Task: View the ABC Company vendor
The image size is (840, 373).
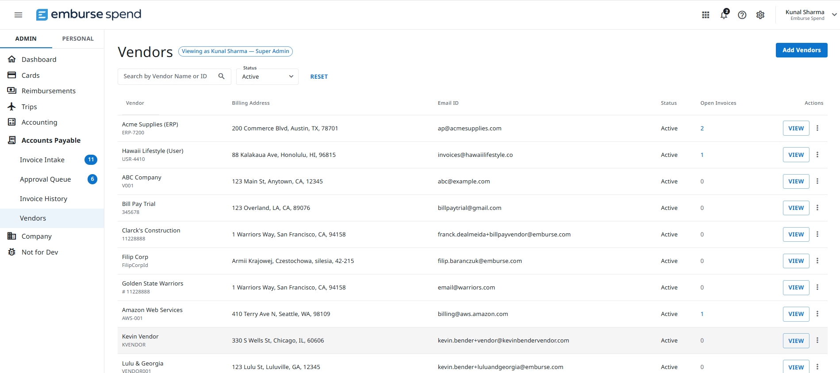Action: click(796, 181)
